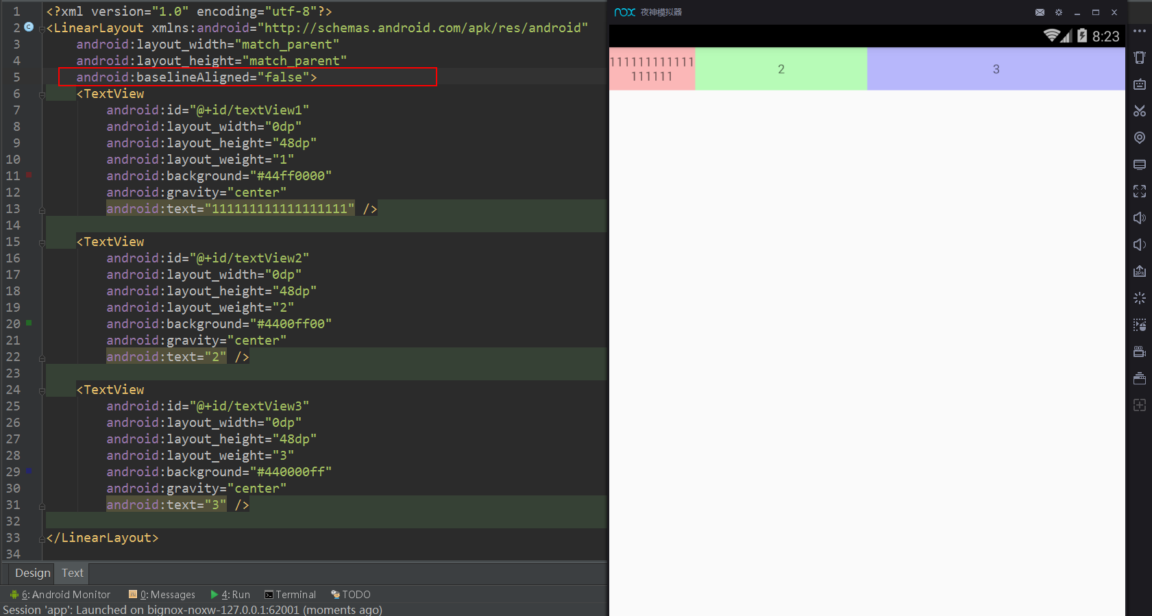Open the Terminal tool window
This screenshot has height=616, width=1152.
point(291,594)
